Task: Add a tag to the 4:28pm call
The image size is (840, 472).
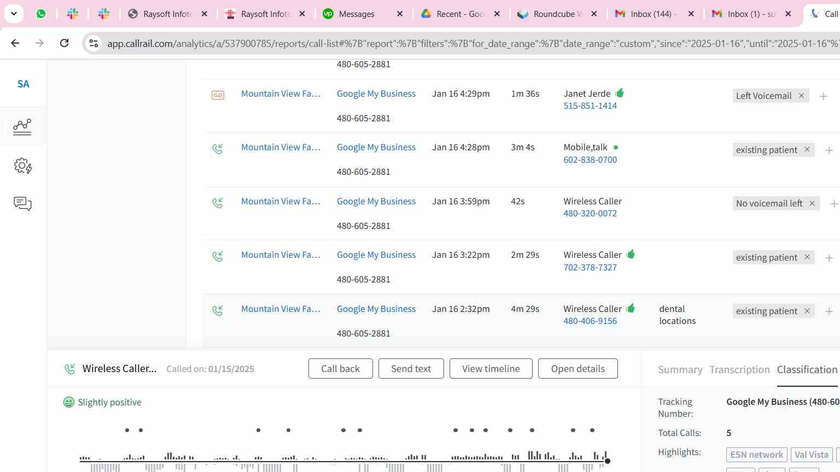Action: (829, 150)
